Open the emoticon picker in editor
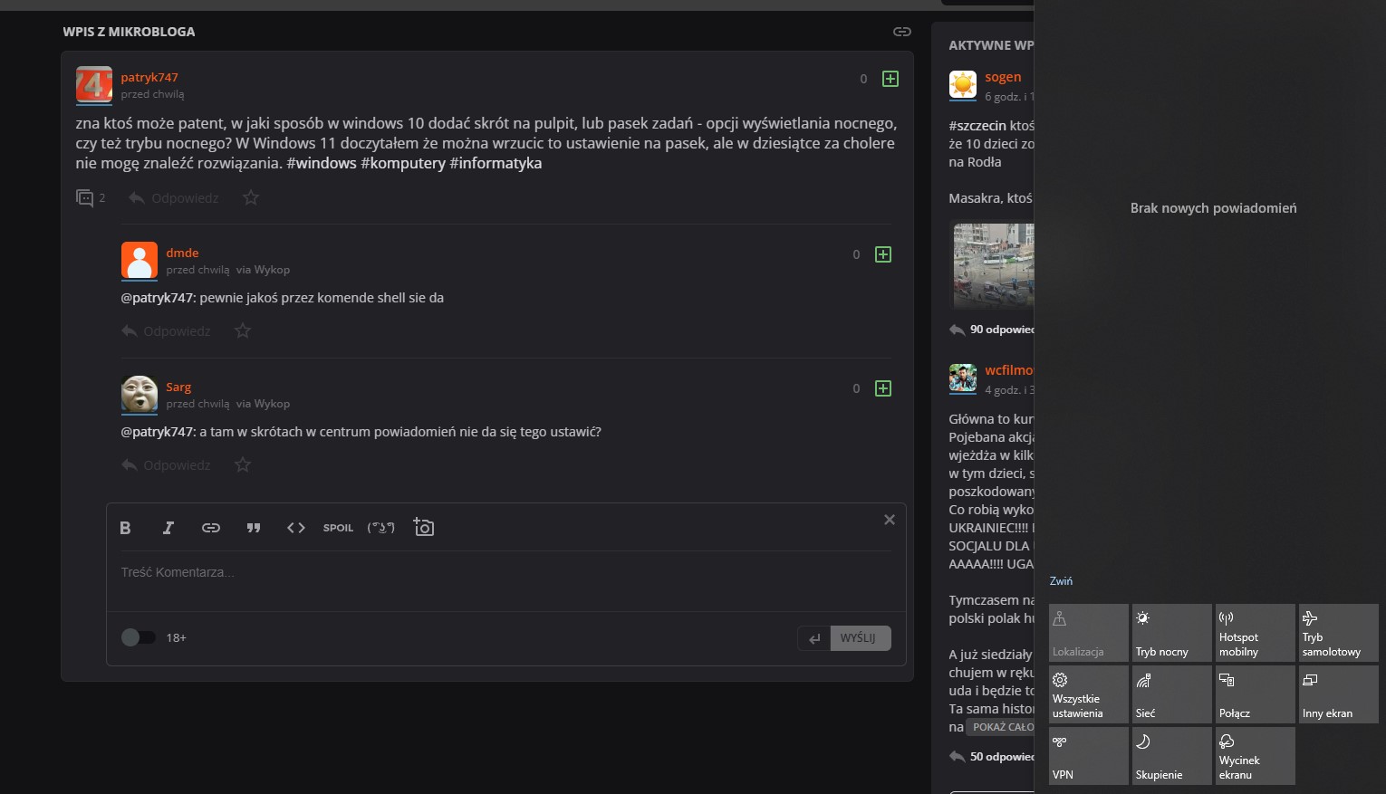The width and height of the screenshot is (1386, 794). point(380,528)
